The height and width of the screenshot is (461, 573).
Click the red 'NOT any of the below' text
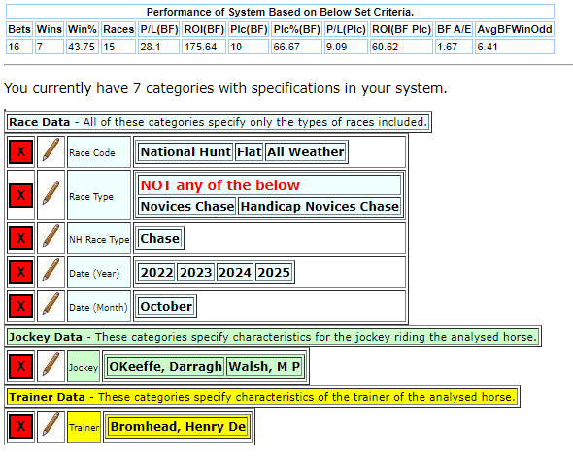tap(220, 185)
